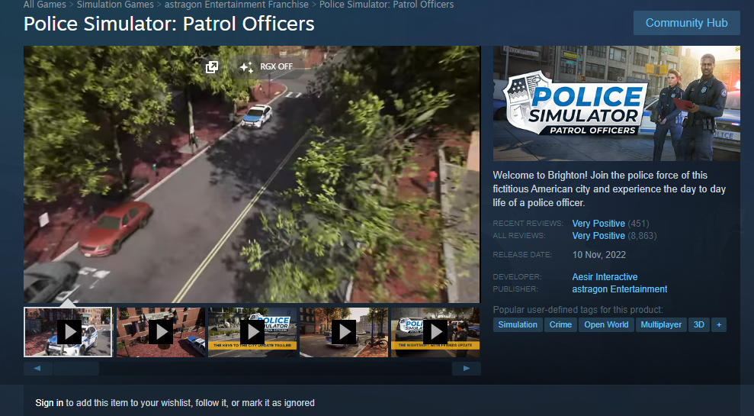Select the Simulation tag
Image resolution: width=754 pixels, height=416 pixels.
click(x=518, y=324)
